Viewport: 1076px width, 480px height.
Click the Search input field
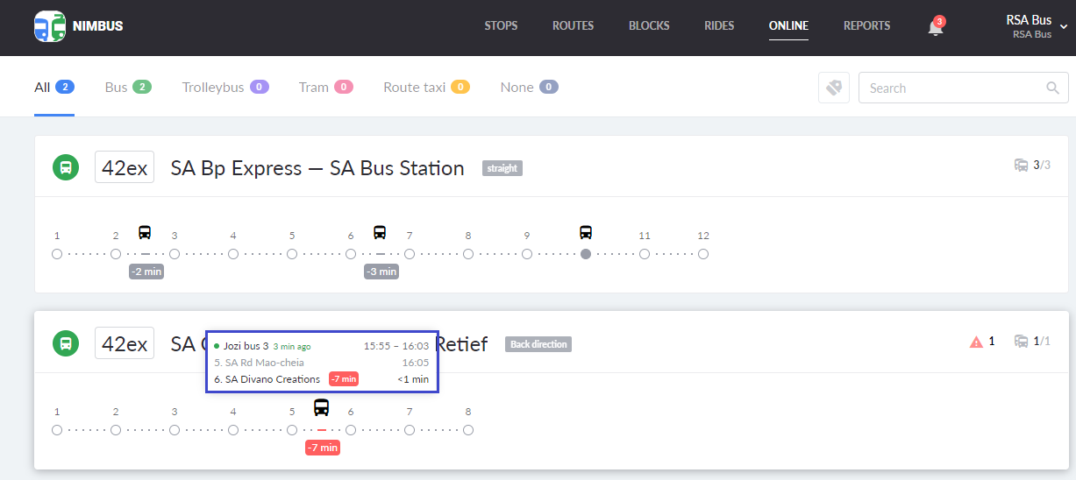click(964, 88)
